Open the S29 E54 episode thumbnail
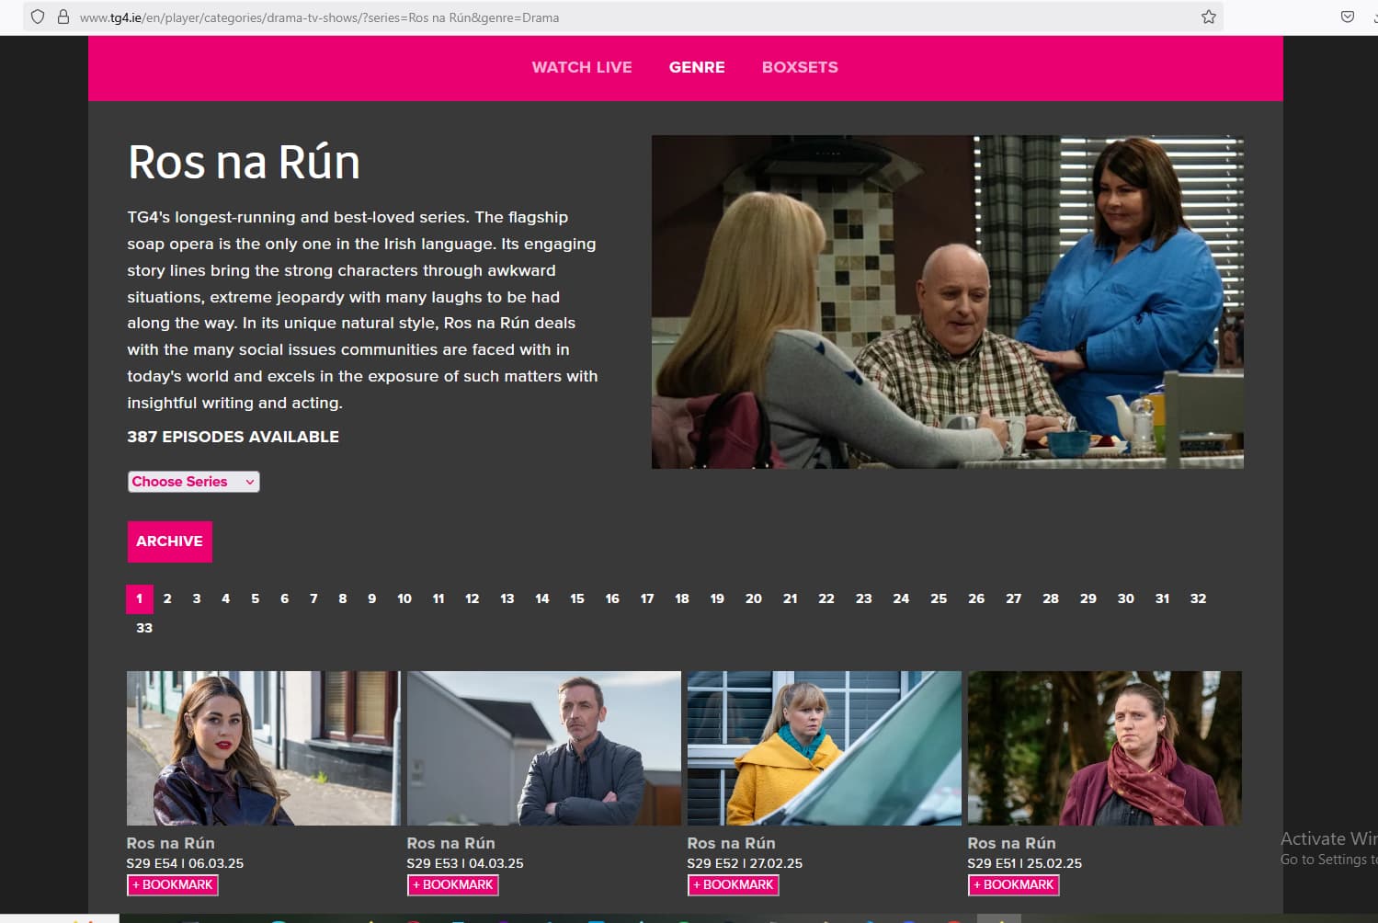The image size is (1378, 923). coord(264,748)
